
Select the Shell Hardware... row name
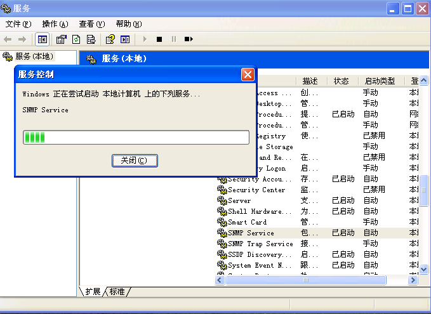pyautogui.click(x=260, y=211)
